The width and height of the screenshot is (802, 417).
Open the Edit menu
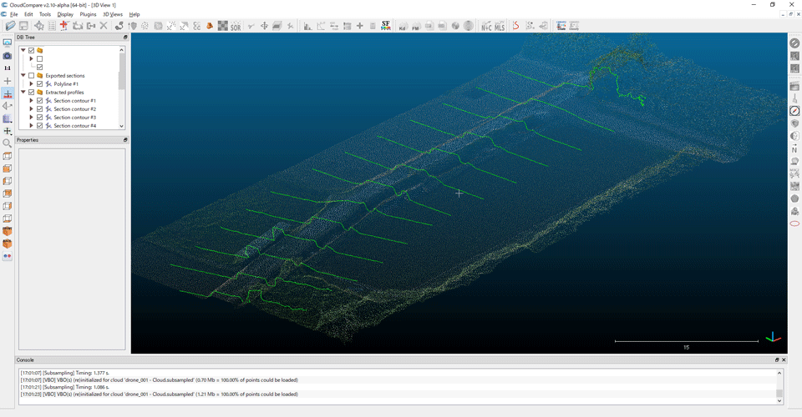coord(28,14)
